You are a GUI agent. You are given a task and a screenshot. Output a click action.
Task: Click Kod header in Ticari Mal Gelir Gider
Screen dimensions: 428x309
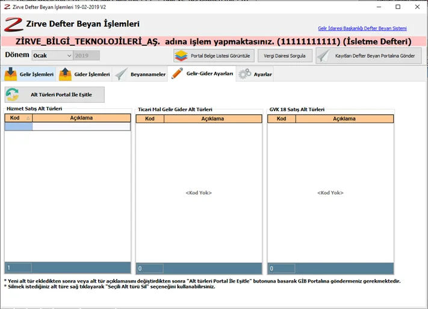tap(150, 119)
